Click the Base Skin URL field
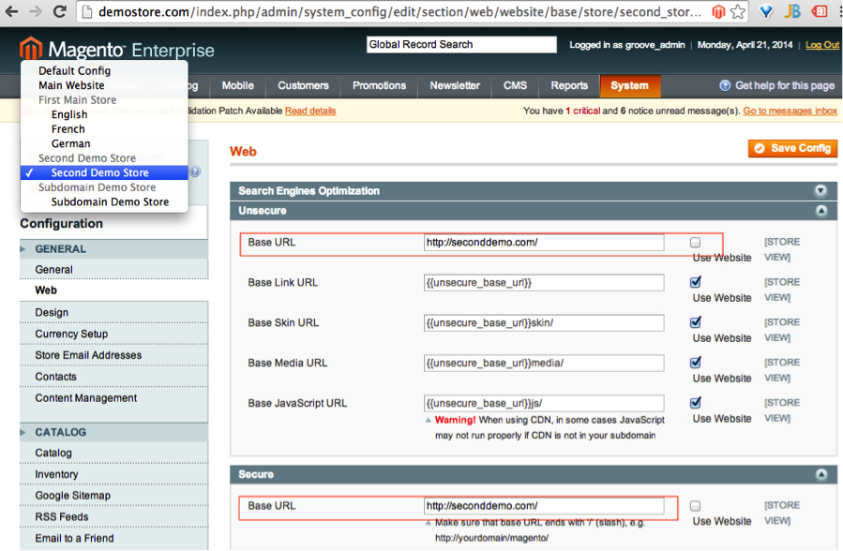Viewport: 843px width, 551px height. (x=544, y=322)
